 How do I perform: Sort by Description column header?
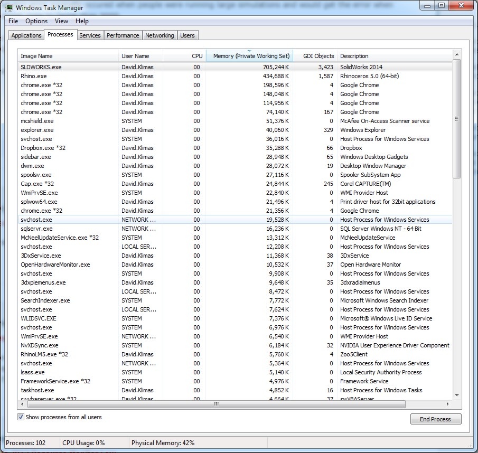pyautogui.click(x=395, y=56)
